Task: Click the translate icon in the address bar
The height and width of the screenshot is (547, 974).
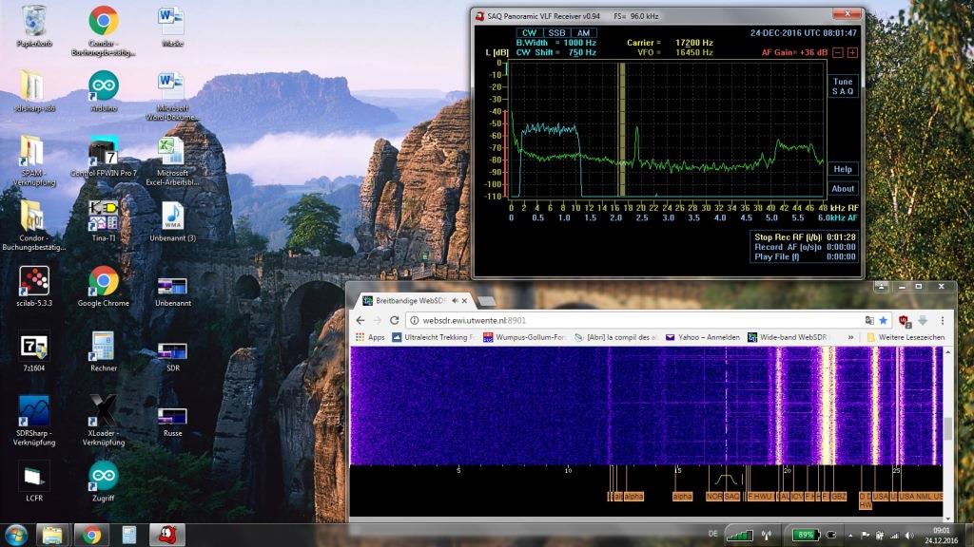Action: pos(868,321)
